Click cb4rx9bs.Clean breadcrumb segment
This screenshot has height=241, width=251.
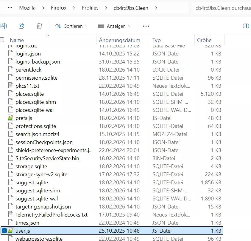(x=131, y=8)
